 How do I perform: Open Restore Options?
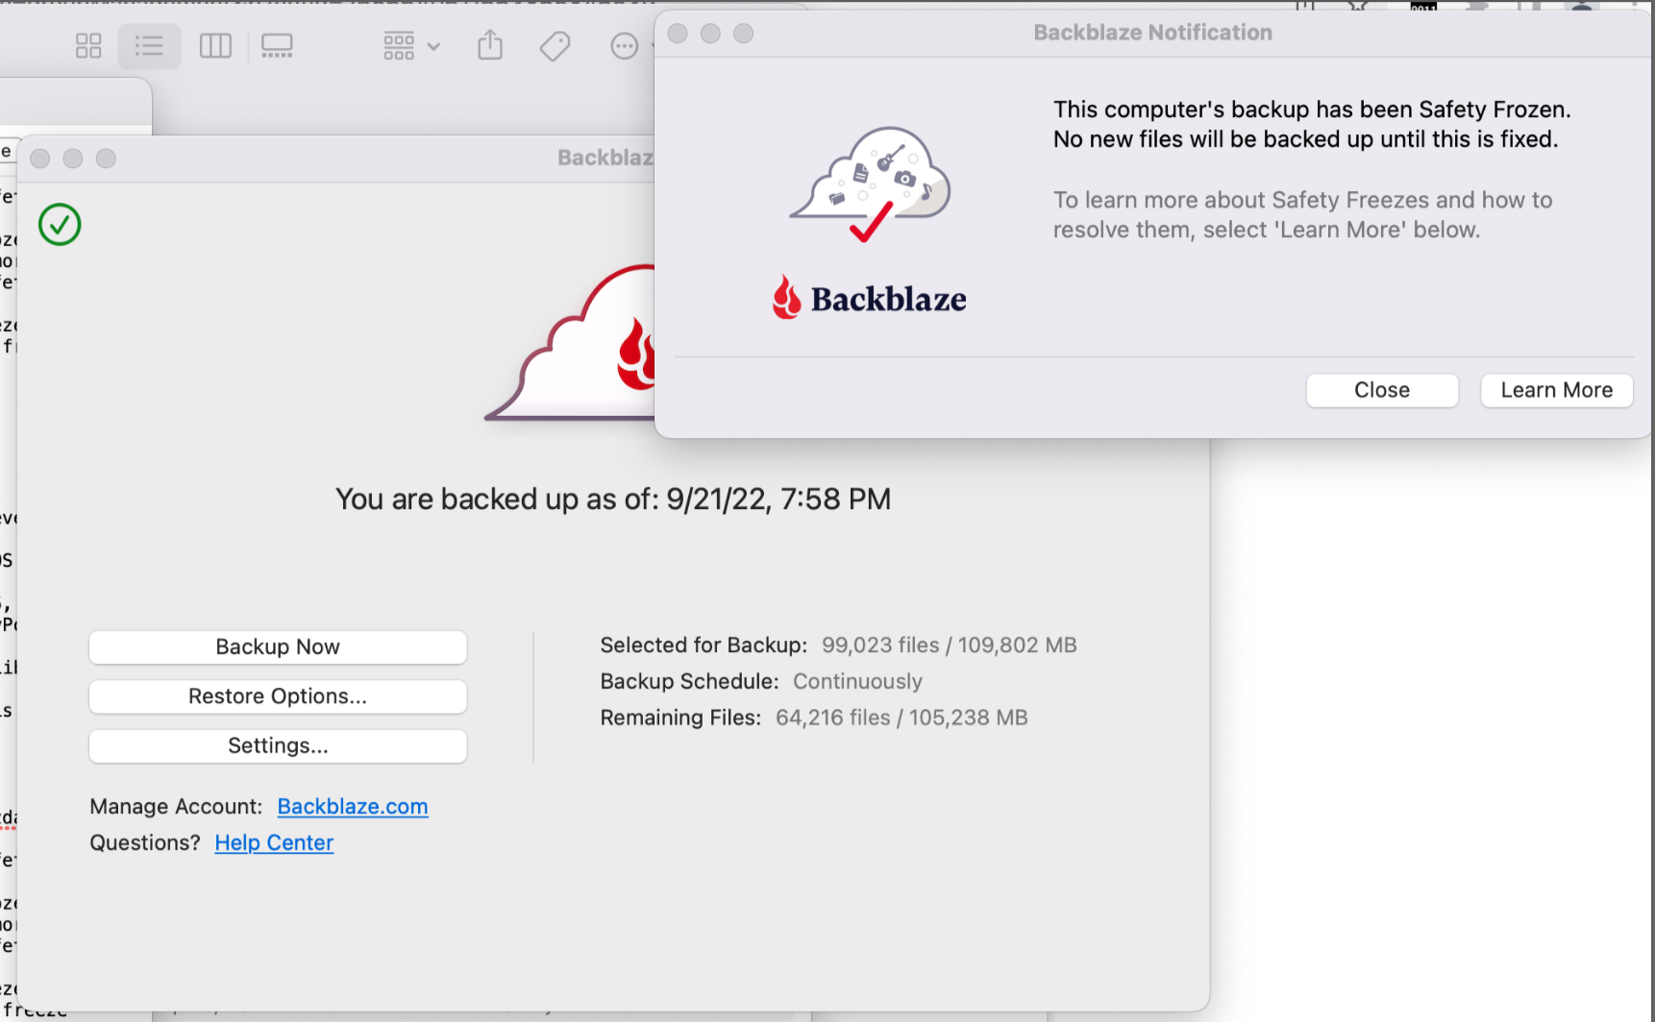click(278, 696)
